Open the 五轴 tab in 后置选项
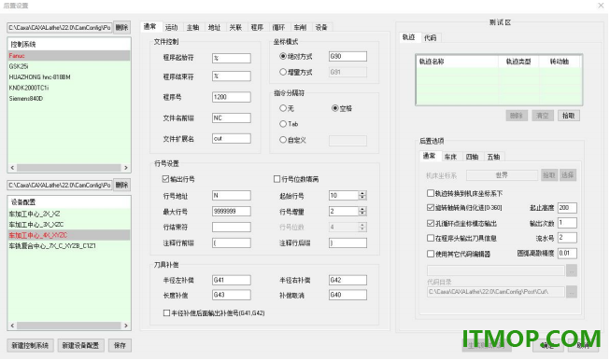 493,157
